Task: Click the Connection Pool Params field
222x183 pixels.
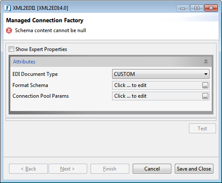Action: [157, 96]
